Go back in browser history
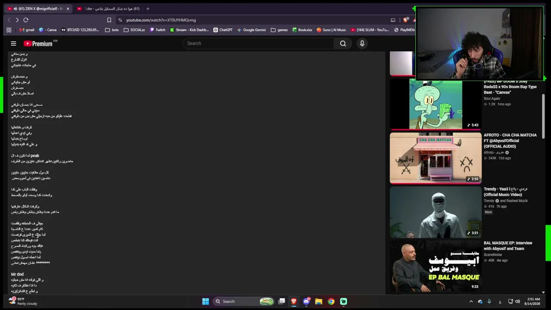This screenshot has width=551, height=310. tap(9, 20)
